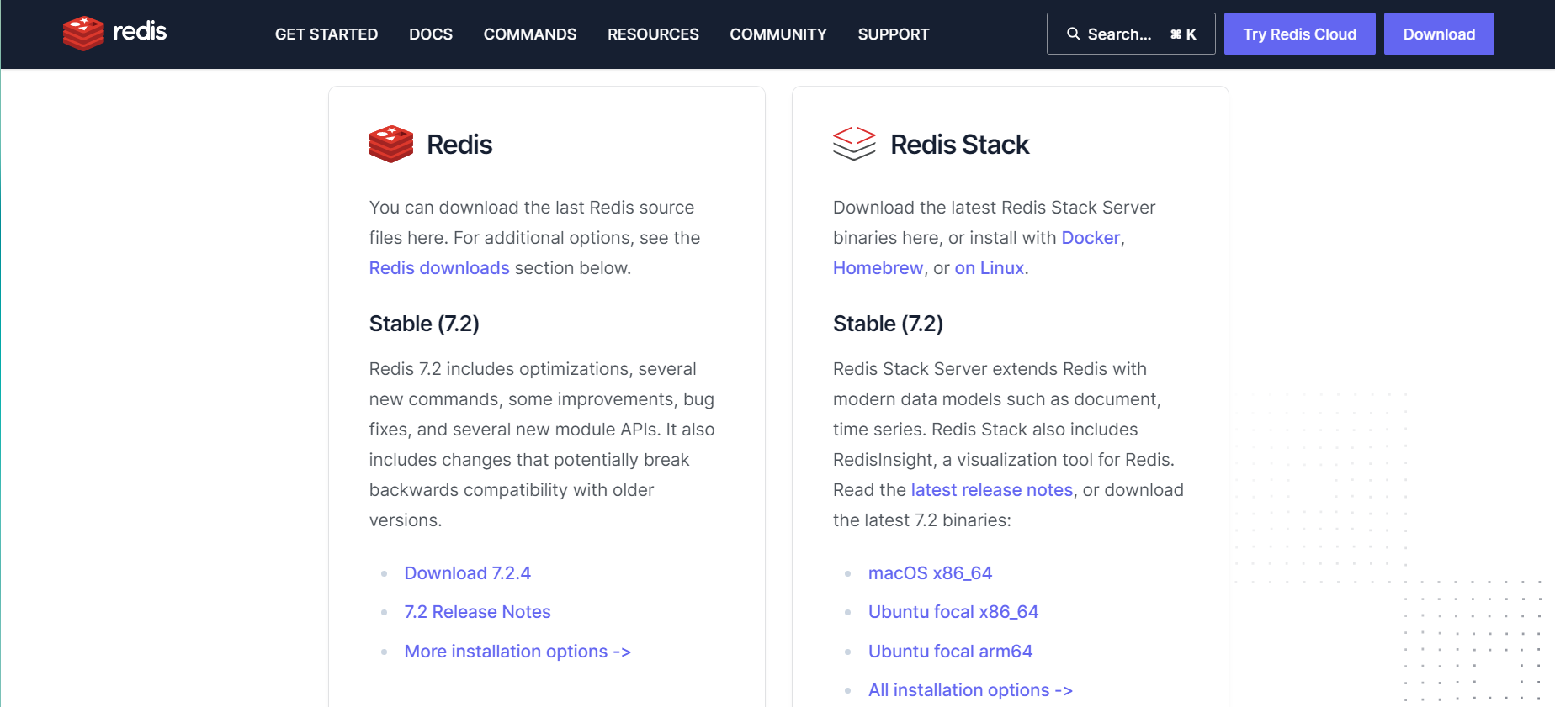Click the Redis logo in the navbar
The height and width of the screenshot is (707, 1555).
pyautogui.click(x=114, y=34)
